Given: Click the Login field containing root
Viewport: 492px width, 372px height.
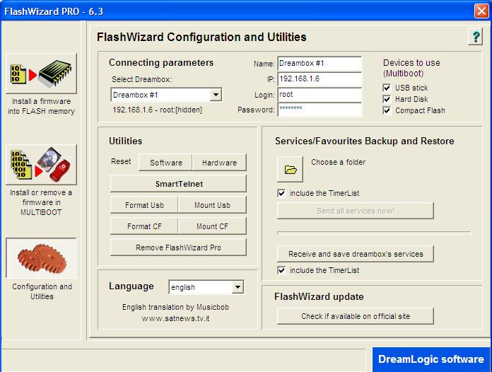Looking at the screenshot, I should [320, 95].
